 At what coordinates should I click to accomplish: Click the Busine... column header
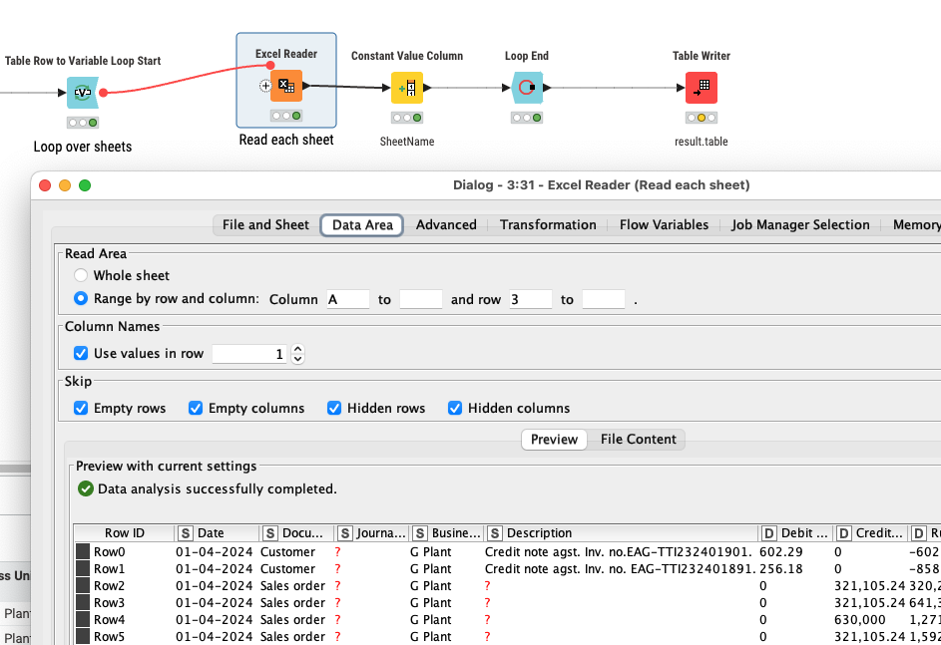[447, 533]
